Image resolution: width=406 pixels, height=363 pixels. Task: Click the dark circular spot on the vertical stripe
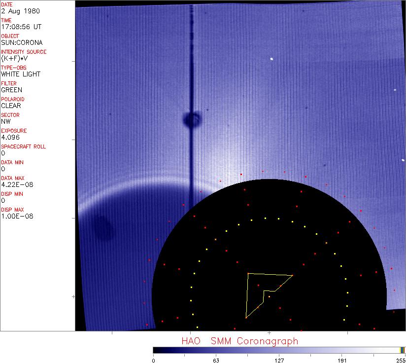click(192, 119)
